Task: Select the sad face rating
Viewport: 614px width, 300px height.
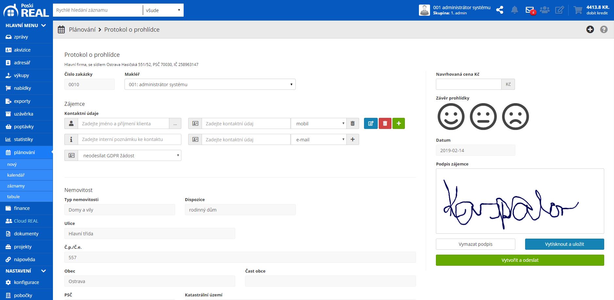Action: (515, 117)
